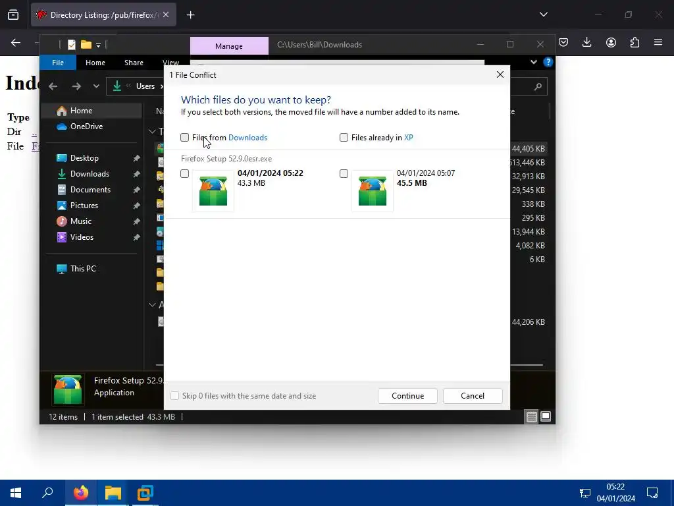Click the Firefox back arrow
Viewport: 674px width, 506px height.
[16, 42]
